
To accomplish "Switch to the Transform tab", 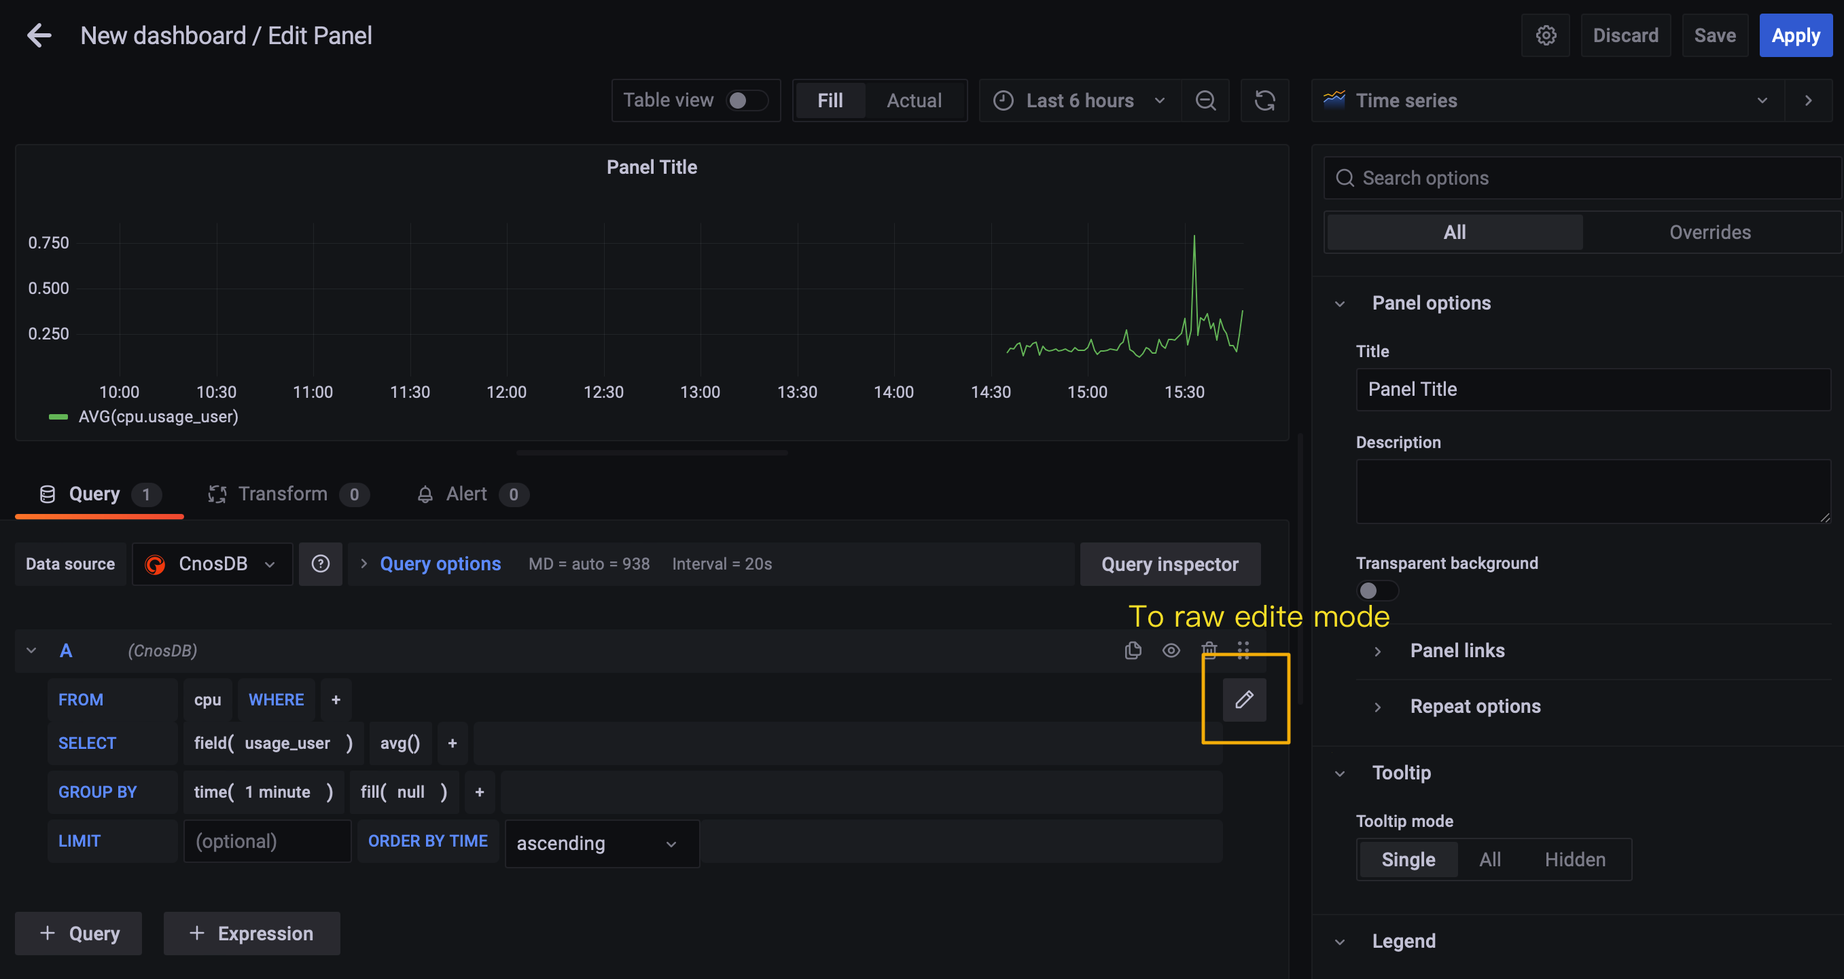I will 283,494.
